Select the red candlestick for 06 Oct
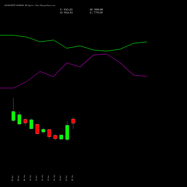The height and width of the screenshot is (187, 187). (x=25, y=121)
